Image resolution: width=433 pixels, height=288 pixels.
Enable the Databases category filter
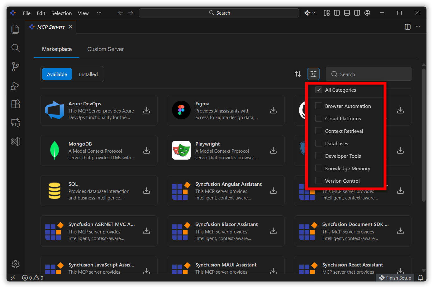[318, 143]
